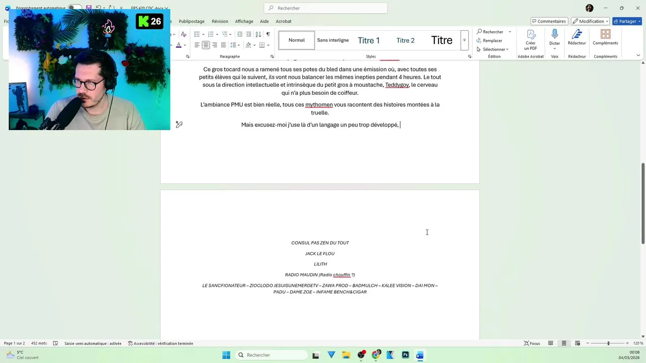
Task: Switch to the web layout view
Action: pos(578,343)
